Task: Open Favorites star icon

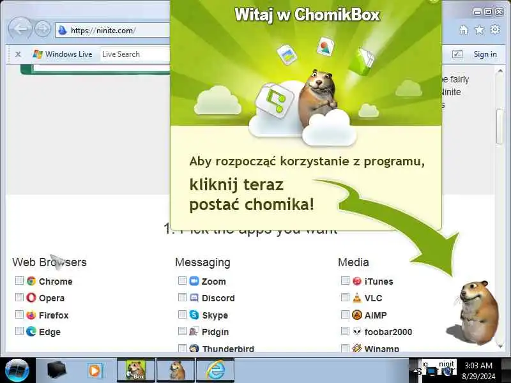Action: click(x=480, y=30)
